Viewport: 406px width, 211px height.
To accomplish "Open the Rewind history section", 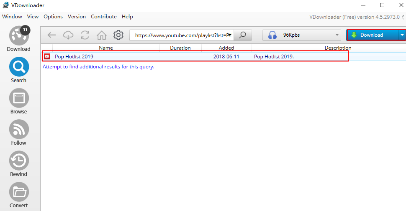I will coord(19,164).
